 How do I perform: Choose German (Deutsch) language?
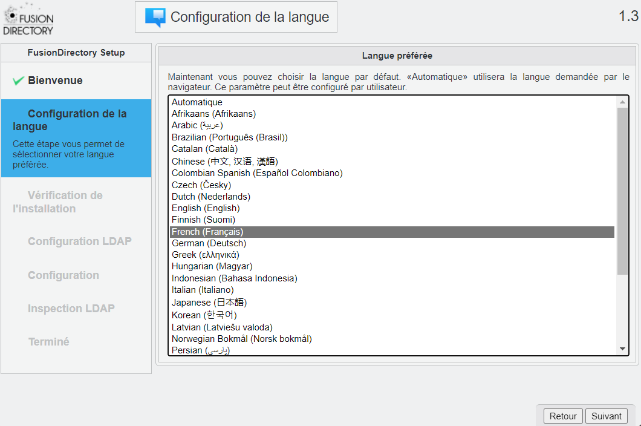392,243
